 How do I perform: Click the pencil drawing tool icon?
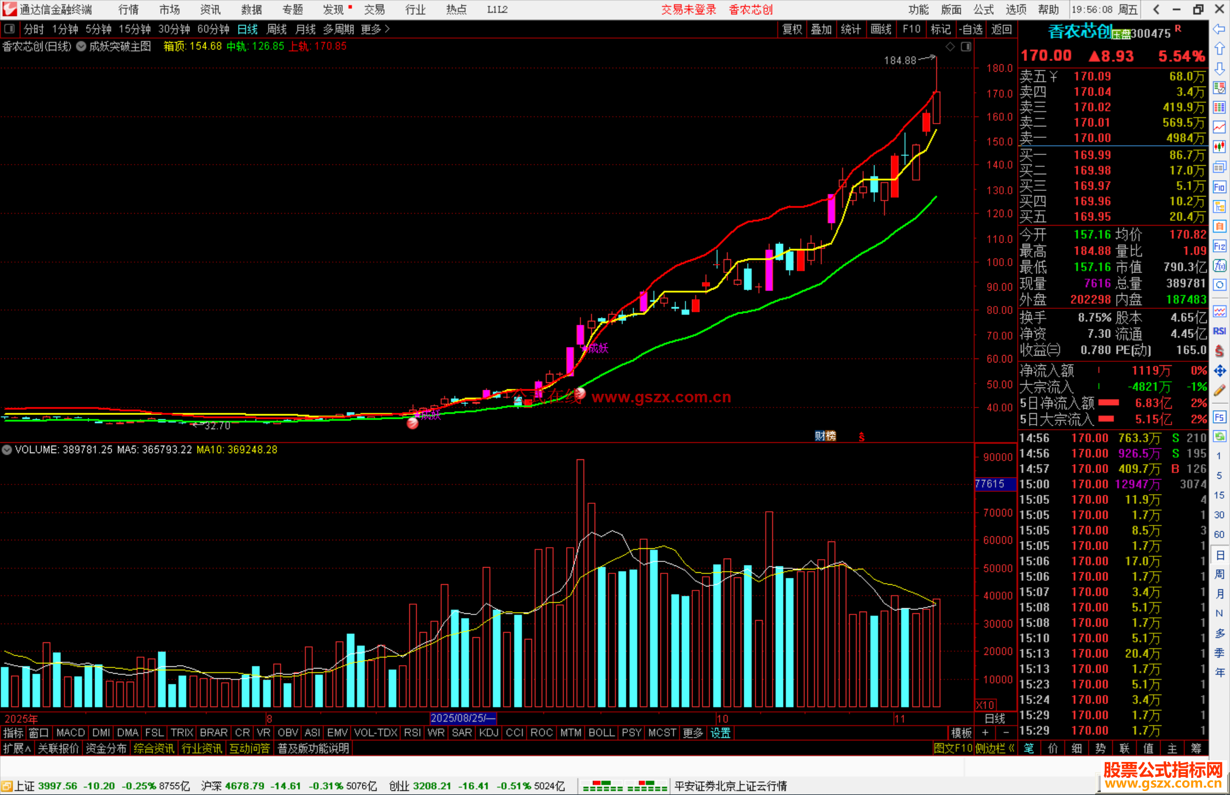(1219, 390)
